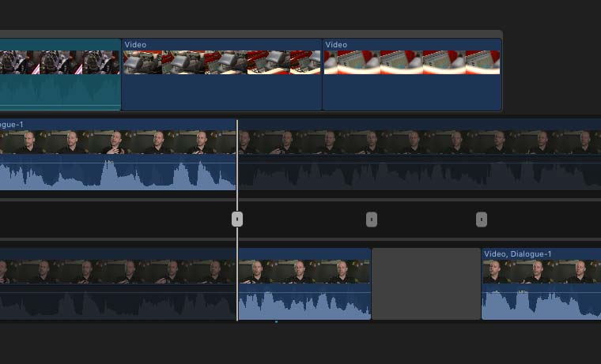Click the audio waveform of the active upper clip
601x364 pixels.
point(118,174)
